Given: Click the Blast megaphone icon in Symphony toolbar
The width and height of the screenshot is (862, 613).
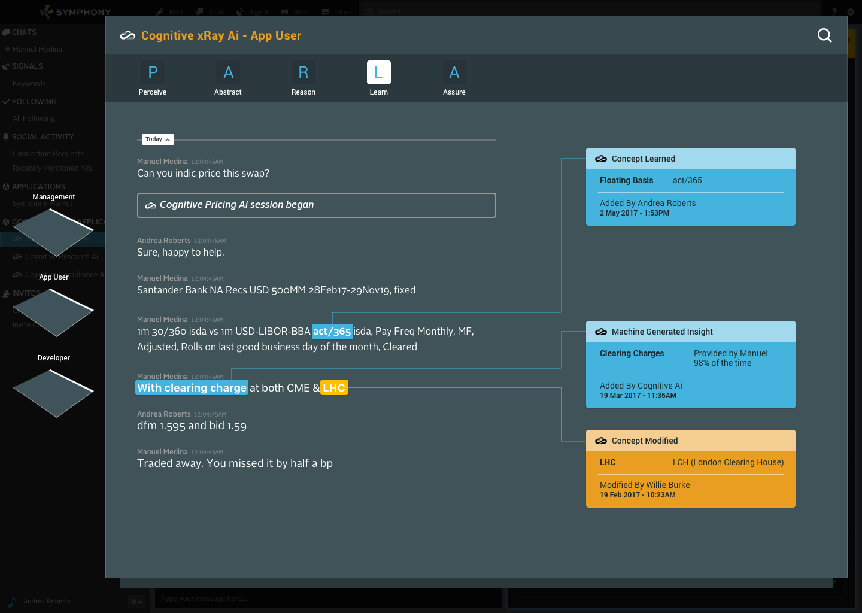Looking at the screenshot, I should tap(284, 12).
